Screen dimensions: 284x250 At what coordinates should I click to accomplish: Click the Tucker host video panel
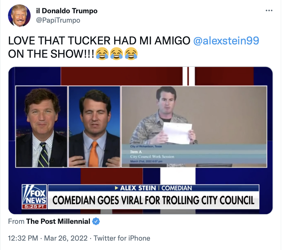pos(41,127)
